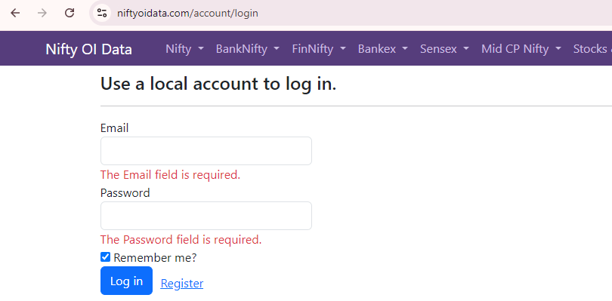Expand the Mid CP Nifty dropdown
The height and width of the screenshot is (301, 612).
coord(521,49)
